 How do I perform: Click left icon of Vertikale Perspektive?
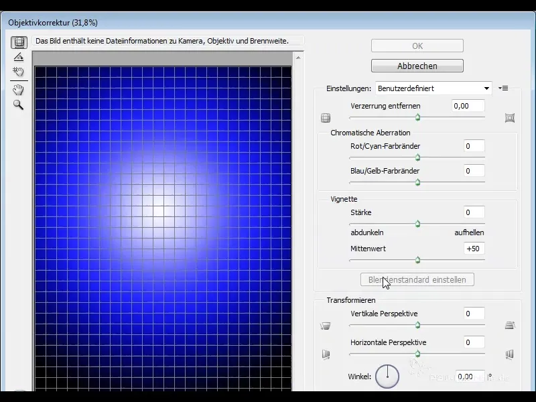point(326,326)
